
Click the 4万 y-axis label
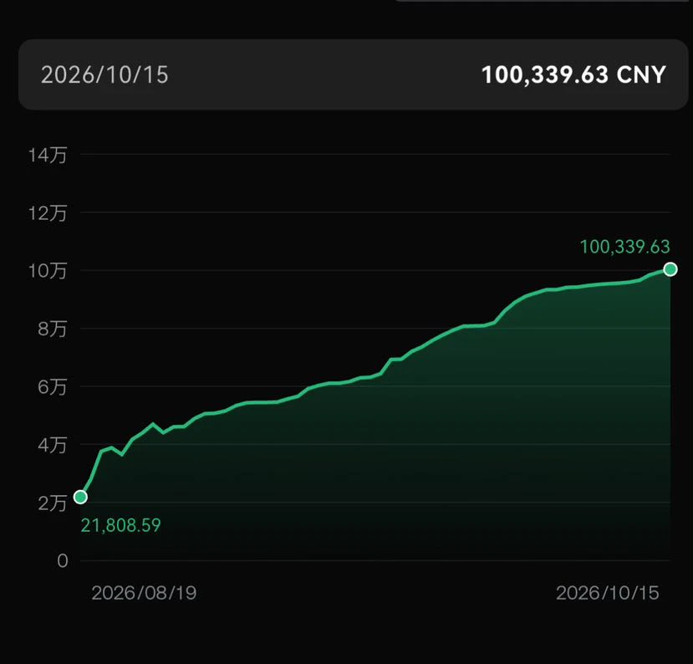pos(52,445)
